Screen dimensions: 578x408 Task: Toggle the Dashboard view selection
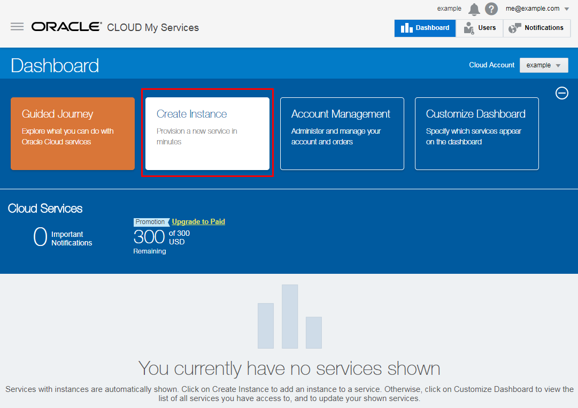pos(425,28)
